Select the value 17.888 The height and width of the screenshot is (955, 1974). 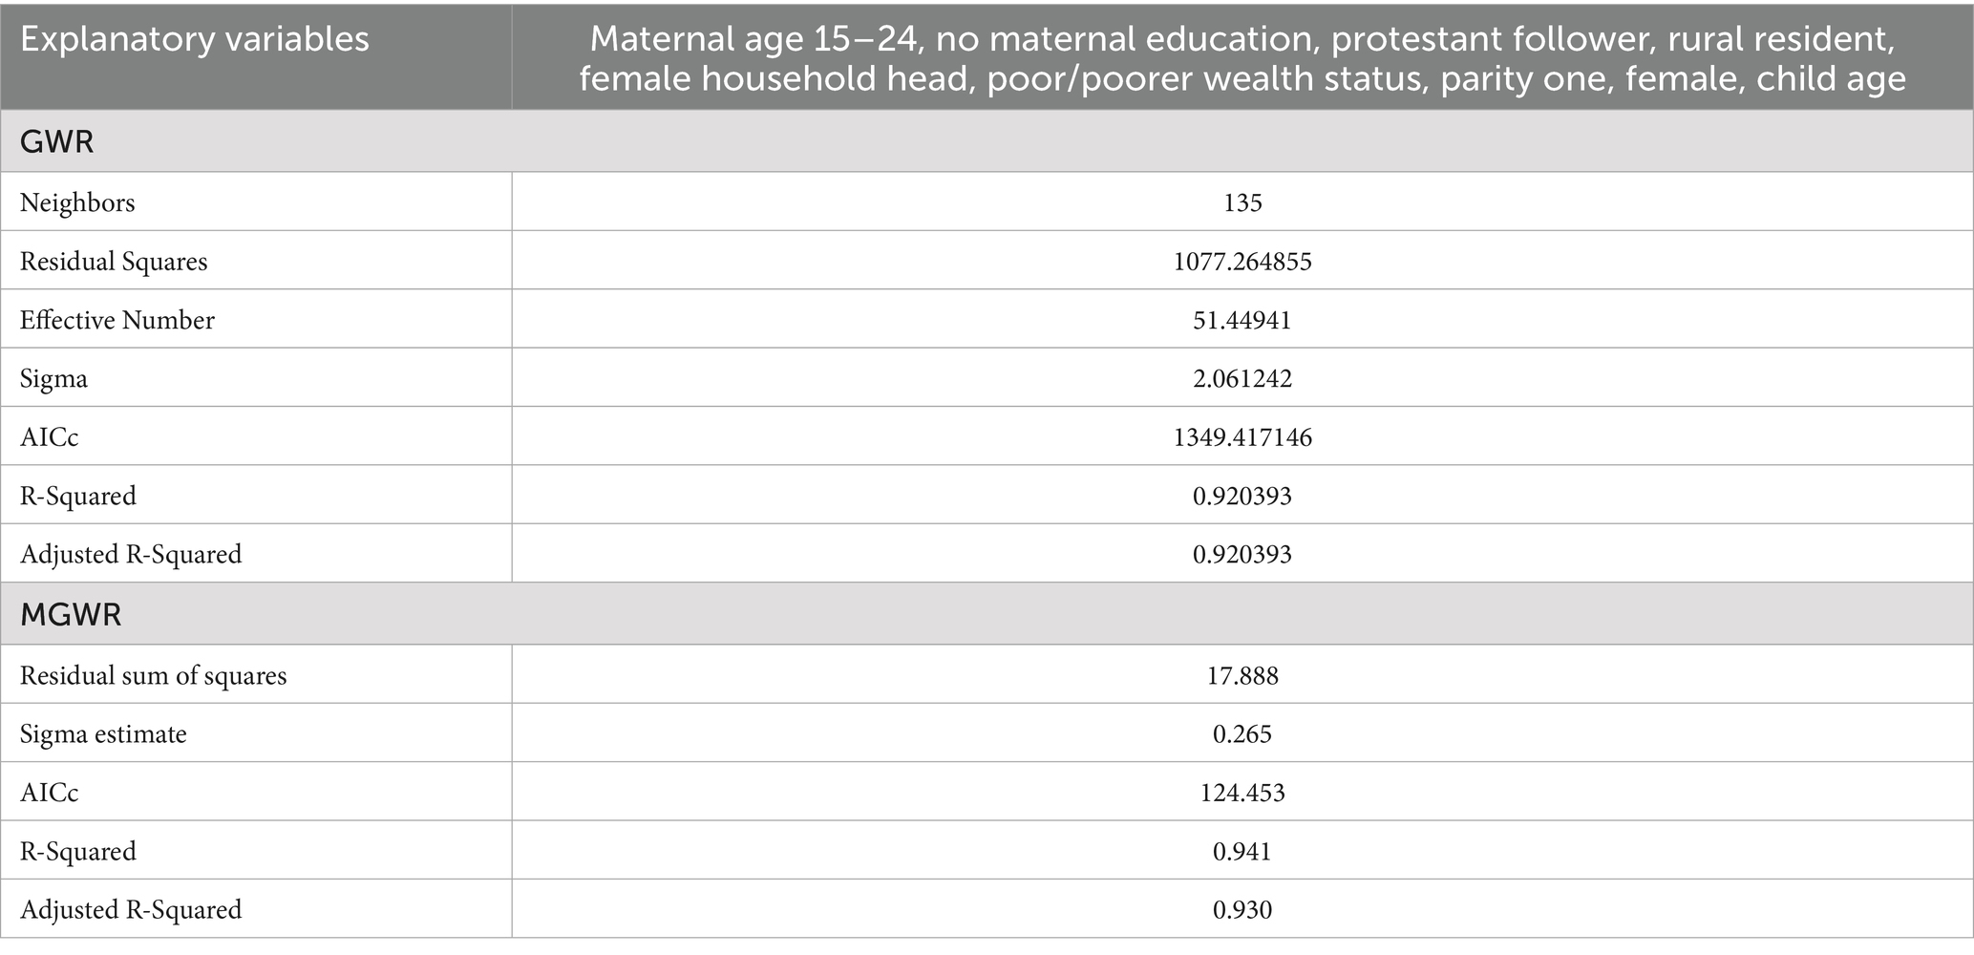[1242, 676]
